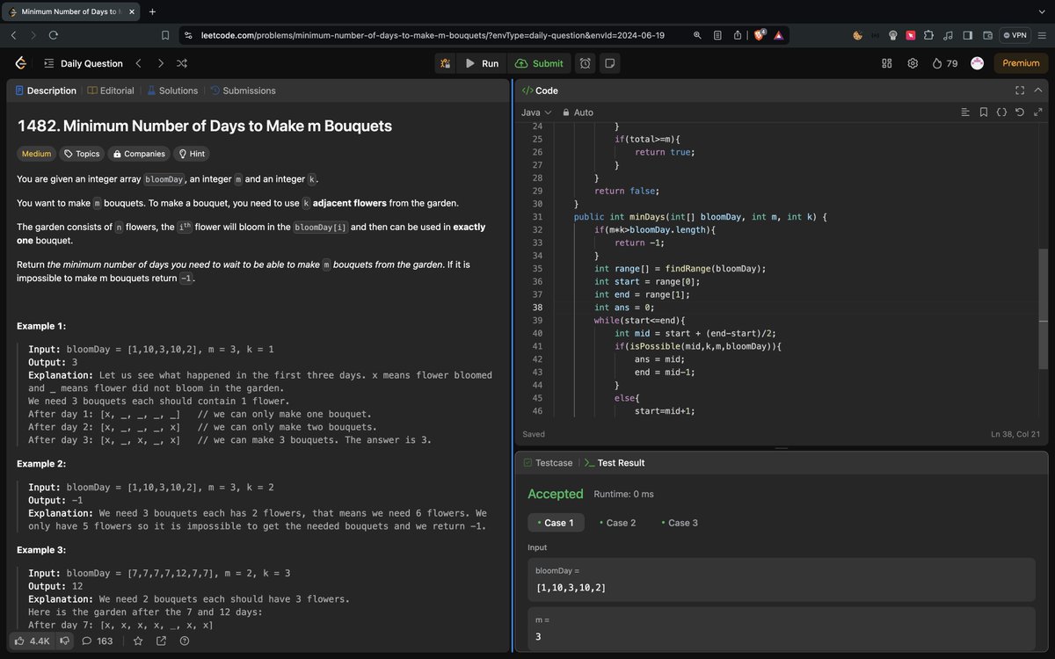This screenshot has width=1055, height=659.
Task: Switch to the Solutions tab
Action: (172, 91)
